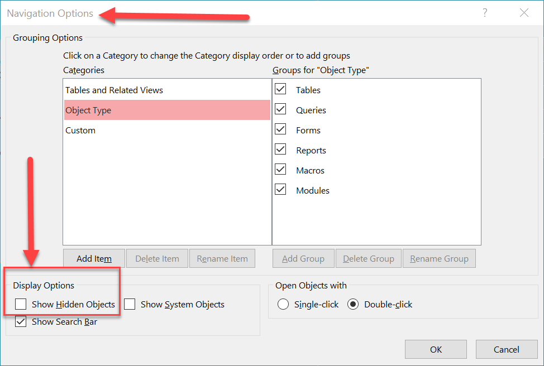Select the Tables and Related Views category
Screen dimensions: 544x366
click(x=114, y=90)
